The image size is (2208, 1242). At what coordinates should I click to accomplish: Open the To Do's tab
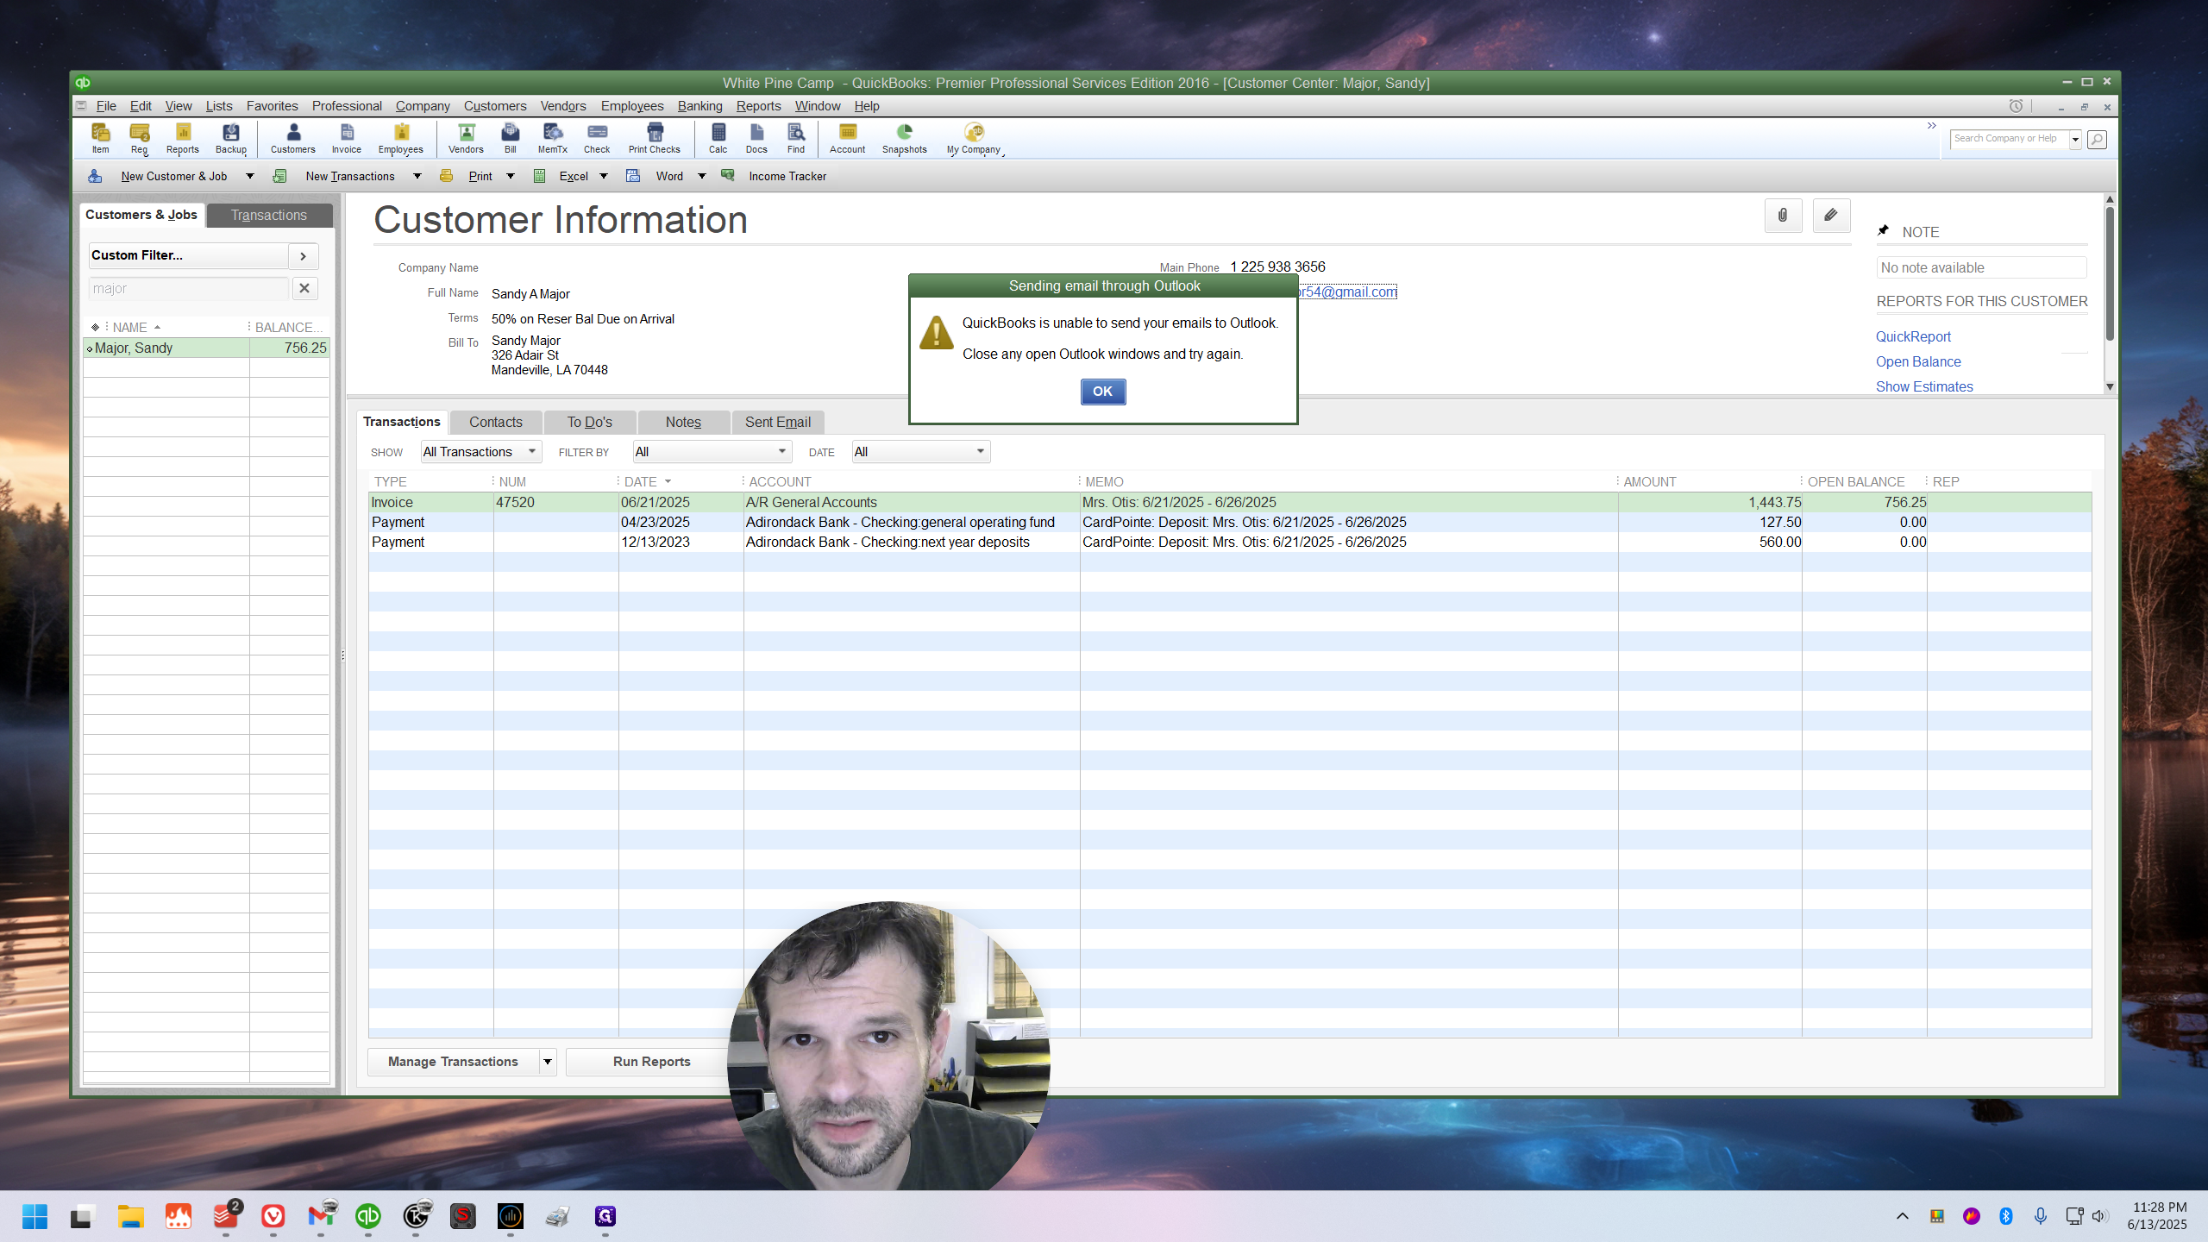590,422
